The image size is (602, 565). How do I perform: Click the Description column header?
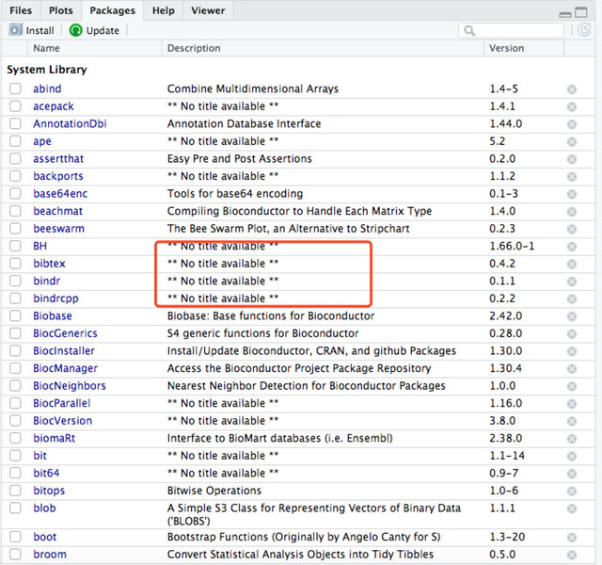click(x=194, y=48)
